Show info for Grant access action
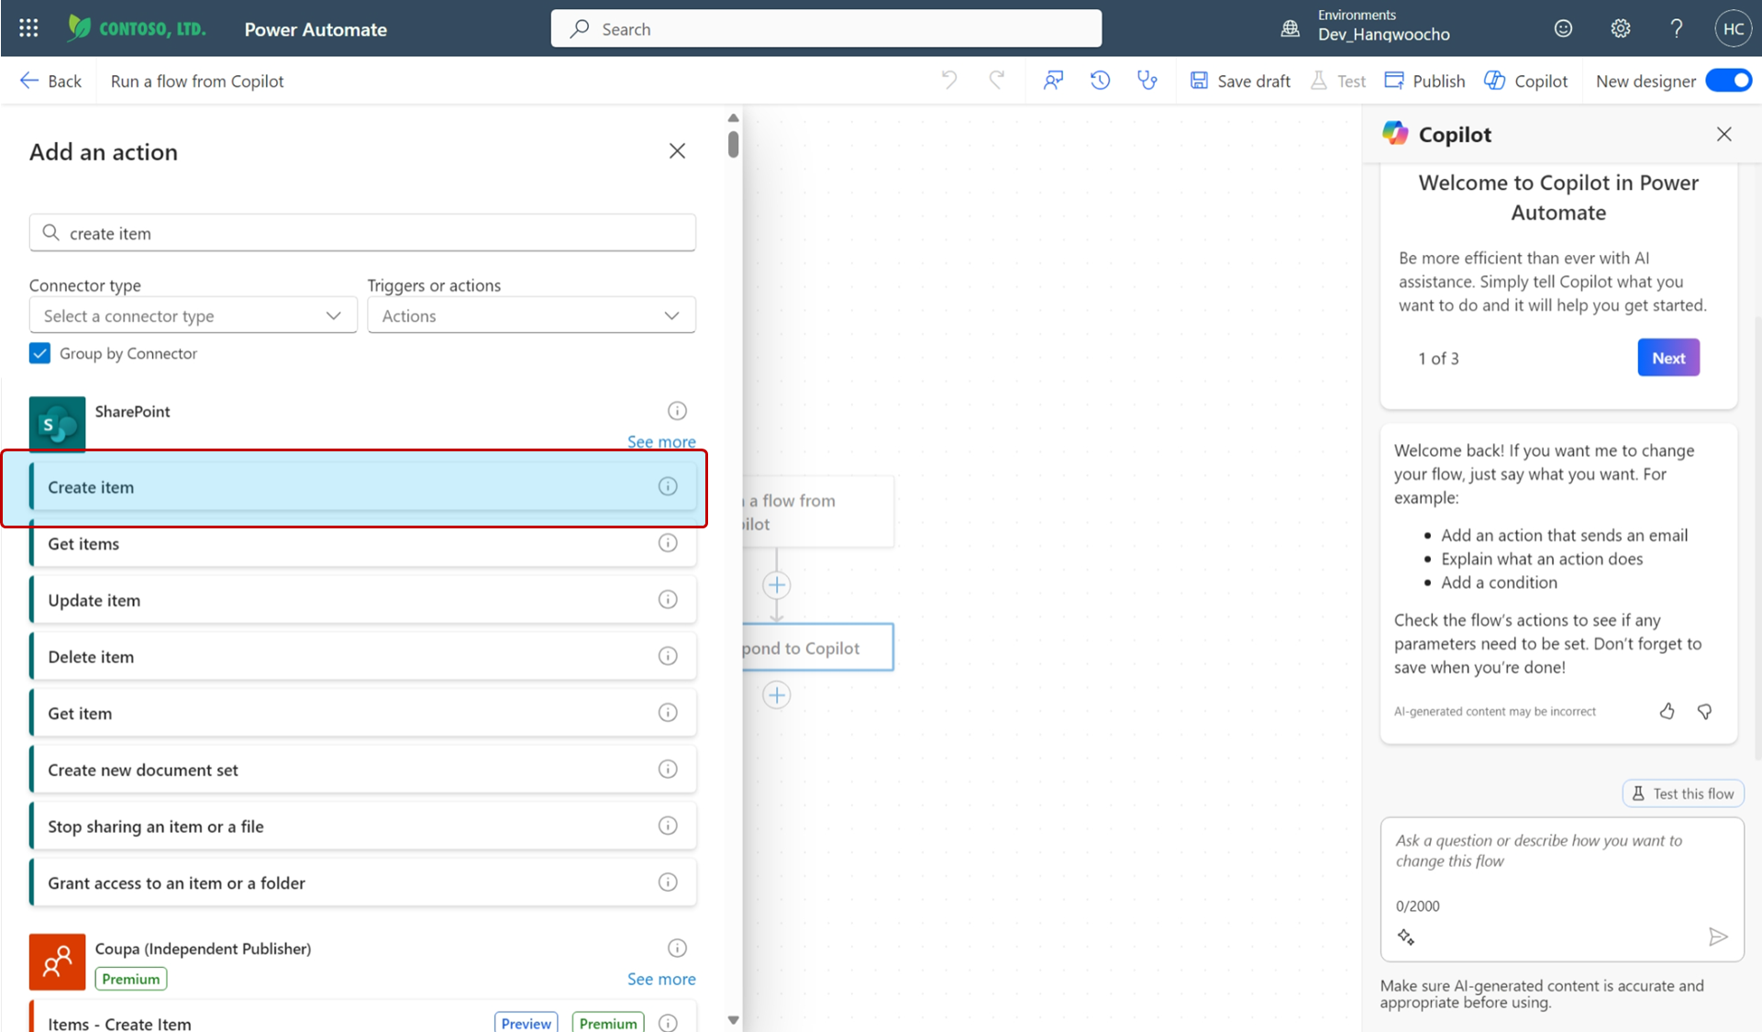The height and width of the screenshot is (1032, 1762). tap(668, 882)
